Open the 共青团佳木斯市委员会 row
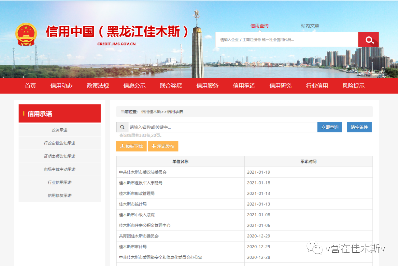This screenshot has width=398, height=266. click(244, 236)
